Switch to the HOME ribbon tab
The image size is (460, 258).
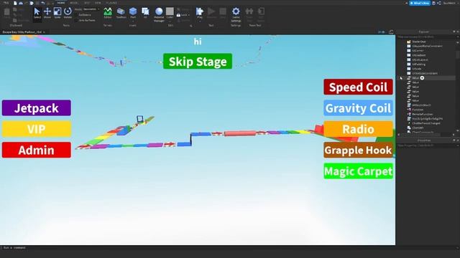pos(61,3)
